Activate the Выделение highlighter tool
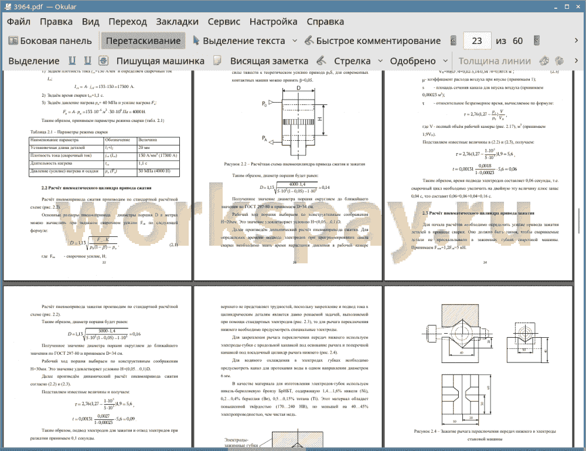 (x=33, y=61)
